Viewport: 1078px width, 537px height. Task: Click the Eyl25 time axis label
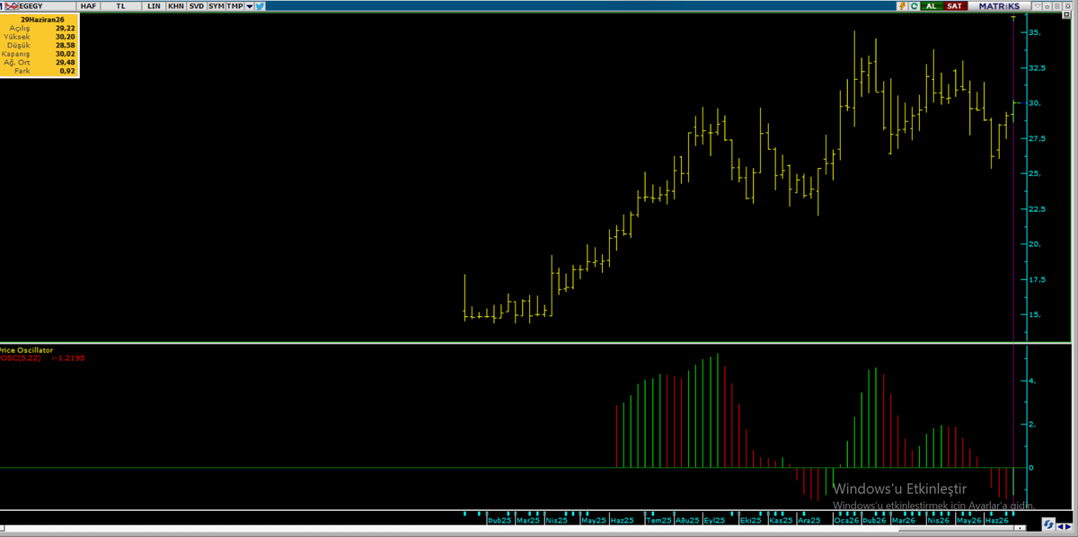click(715, 520)
